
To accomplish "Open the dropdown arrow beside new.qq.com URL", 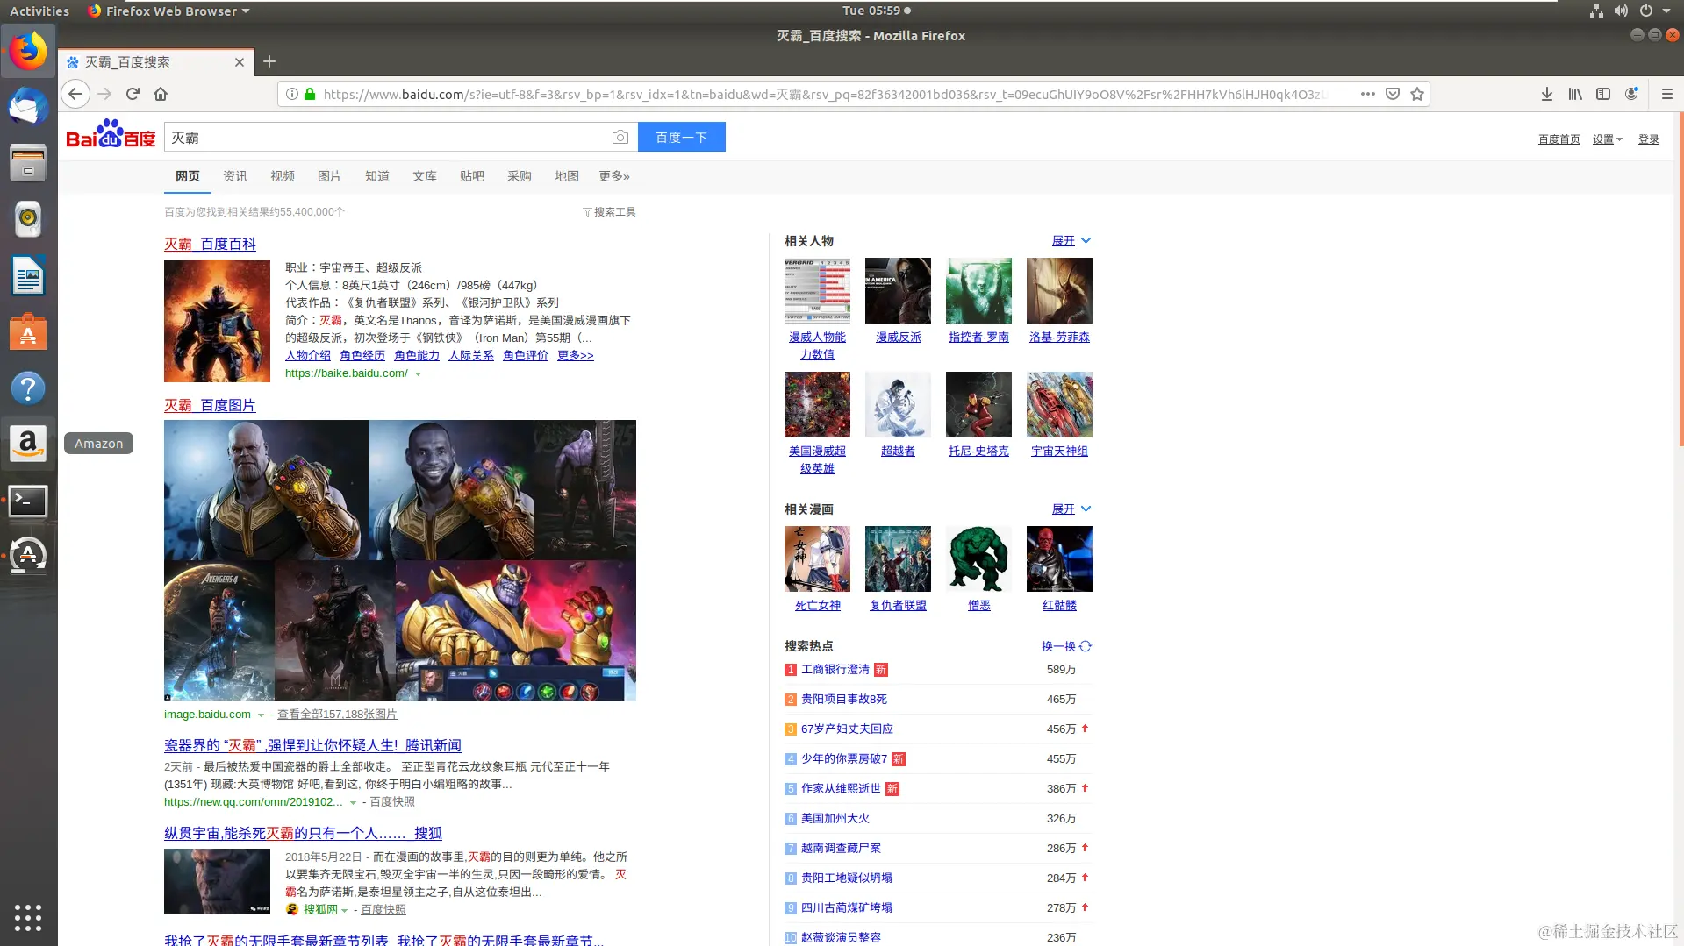I will coord(354,803).
